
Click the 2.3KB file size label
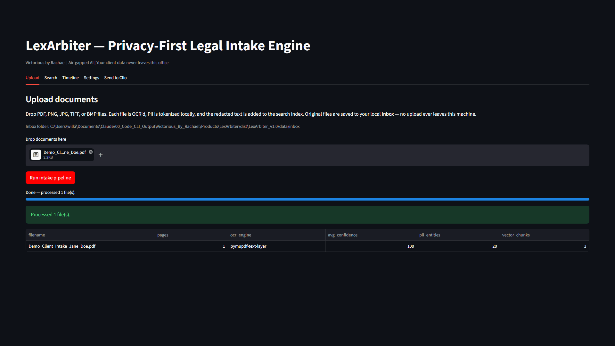point(48,158)
